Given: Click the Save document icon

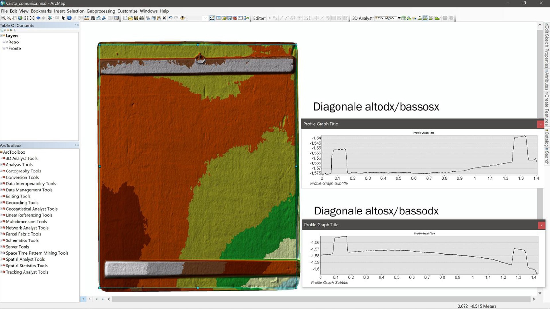Looking at the screenshot, I should (x=136, y=18).
